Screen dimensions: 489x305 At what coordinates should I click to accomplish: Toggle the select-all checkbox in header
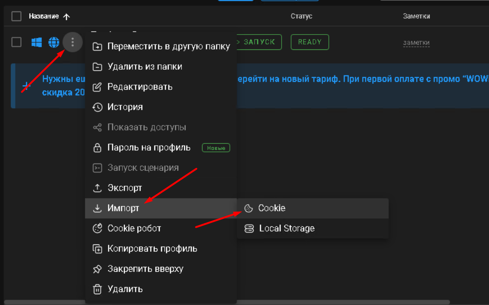17,17
